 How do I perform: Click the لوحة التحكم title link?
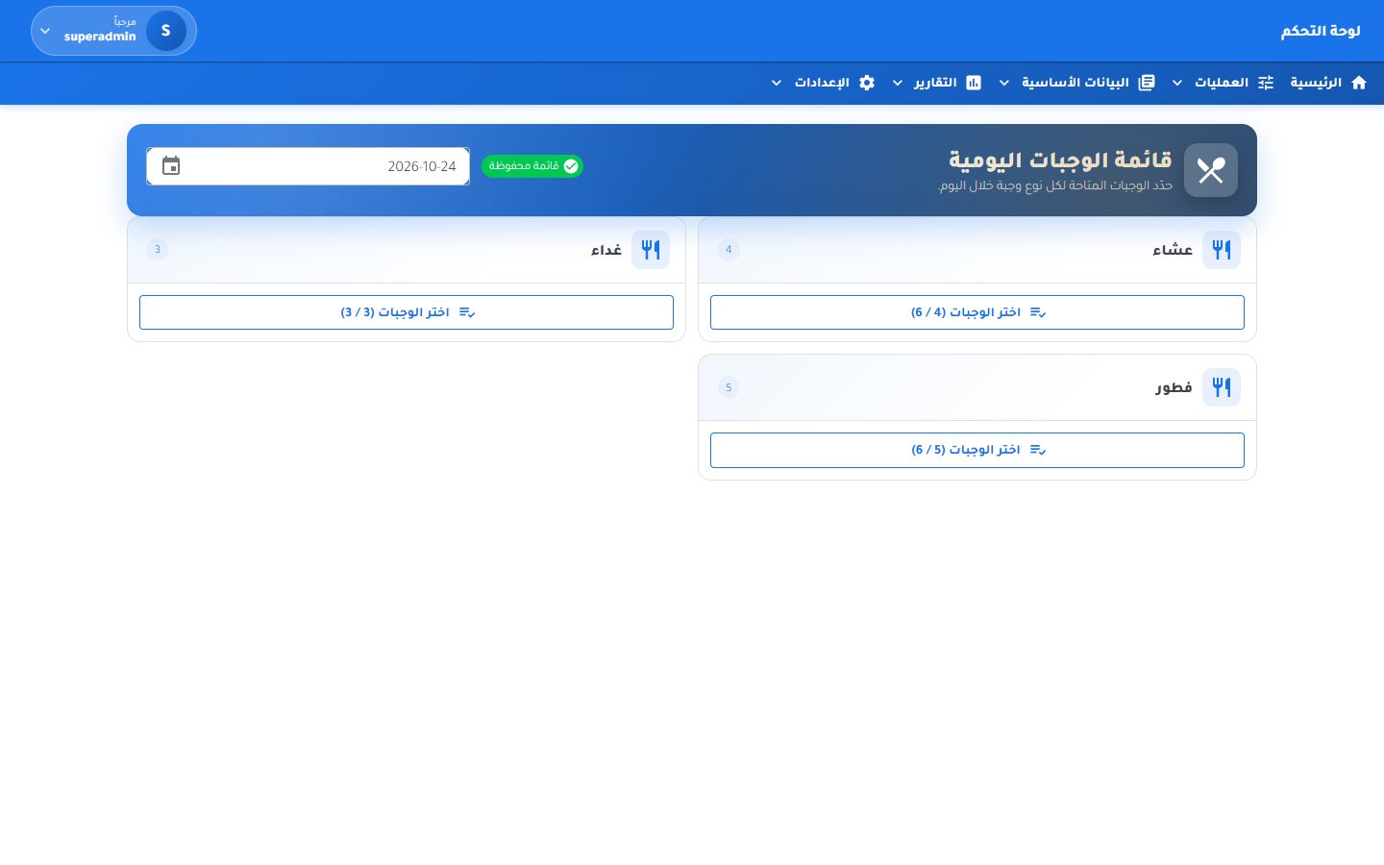click(x=1321, y=31)
